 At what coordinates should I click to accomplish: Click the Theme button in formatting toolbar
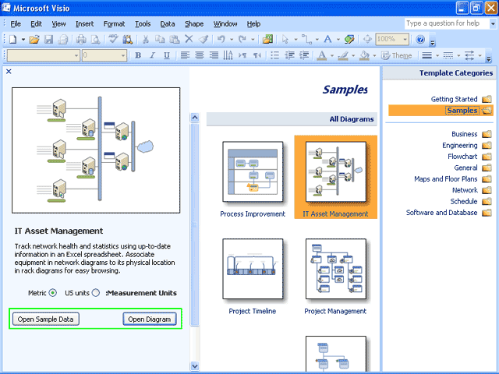point(396,56)
